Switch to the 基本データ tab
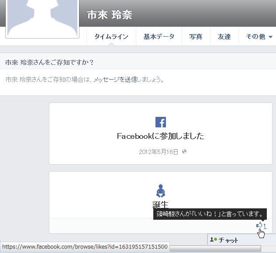Image resolution: width=276 pixels, height=253 pixels. pos(159,36)
